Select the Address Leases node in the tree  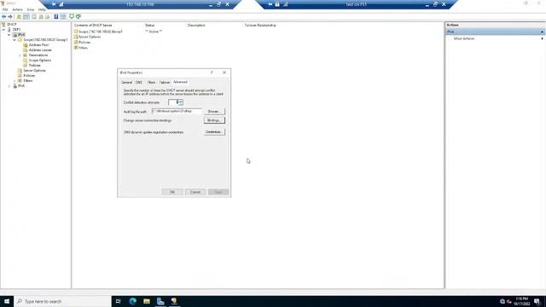(40, 50)
